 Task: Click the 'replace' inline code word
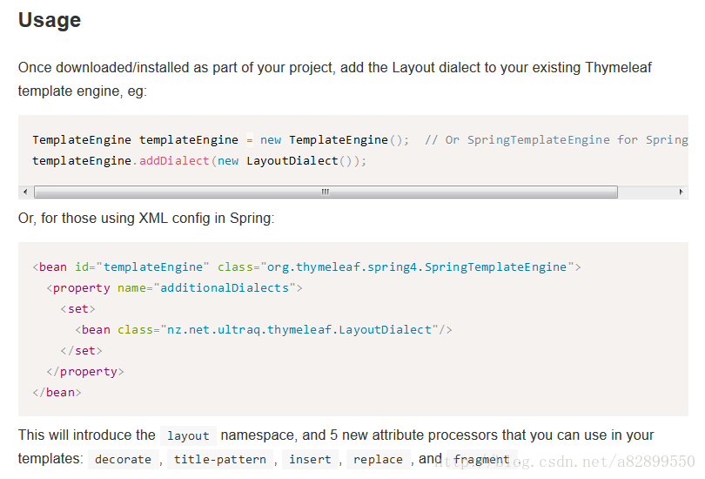point(378,460)
